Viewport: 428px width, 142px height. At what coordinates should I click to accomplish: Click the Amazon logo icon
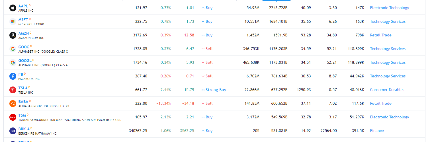tap(13, 35)
